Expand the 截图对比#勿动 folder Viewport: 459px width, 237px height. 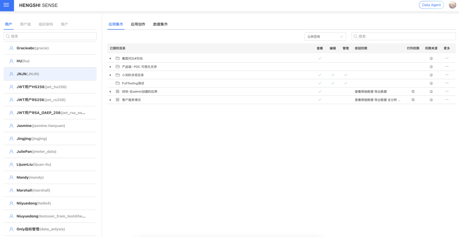[110, 59]
